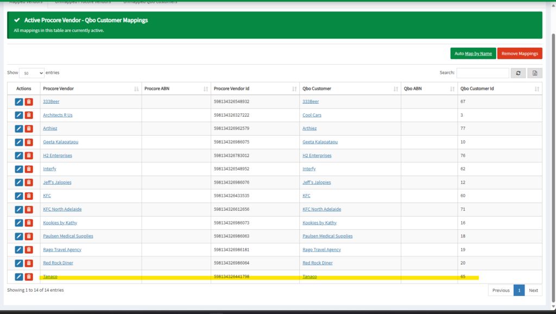556x314 pixels.
Task: Edit the Jeff's Jalopies row via pencil icon
Action: tap(19, 183)
